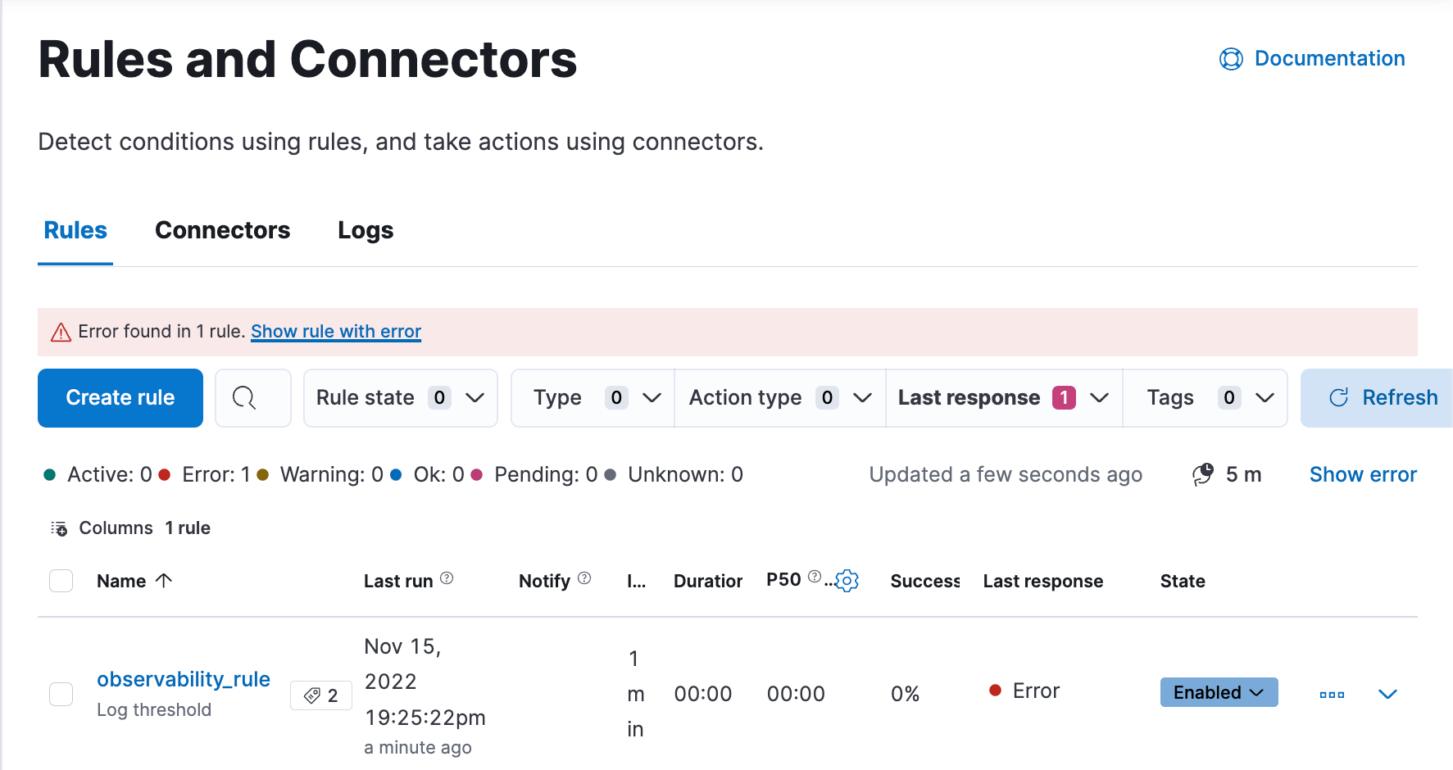Click the Notify column help icon

click(584, 578)
